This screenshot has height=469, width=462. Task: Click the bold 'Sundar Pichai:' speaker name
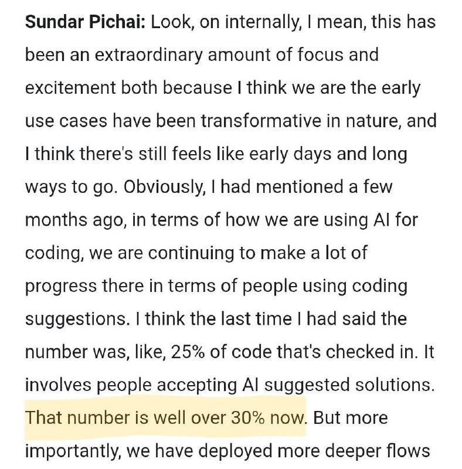(x=85, y=22)
